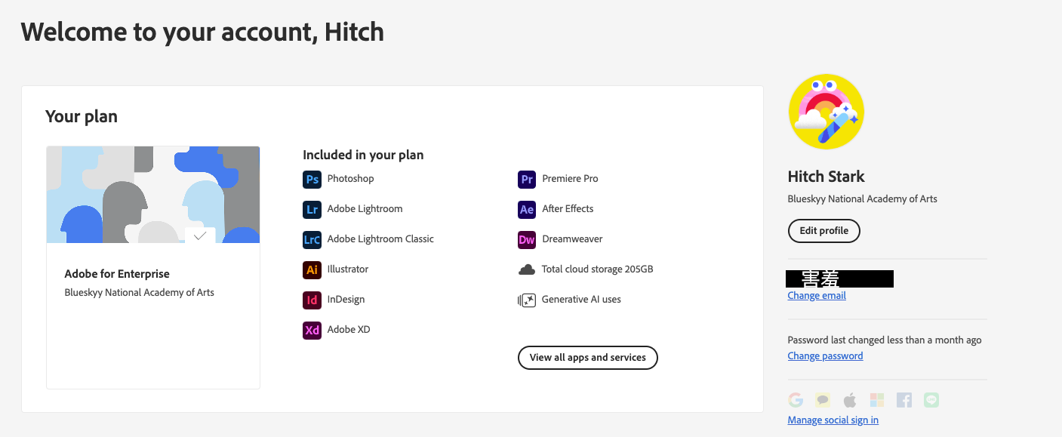Click the Adobe for Enterprise card title

(x=117, y=274)
